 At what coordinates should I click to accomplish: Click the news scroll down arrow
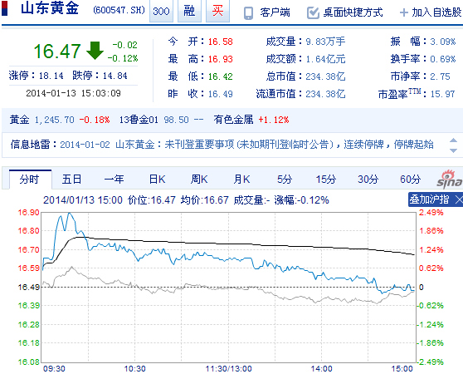pos(453,150)
